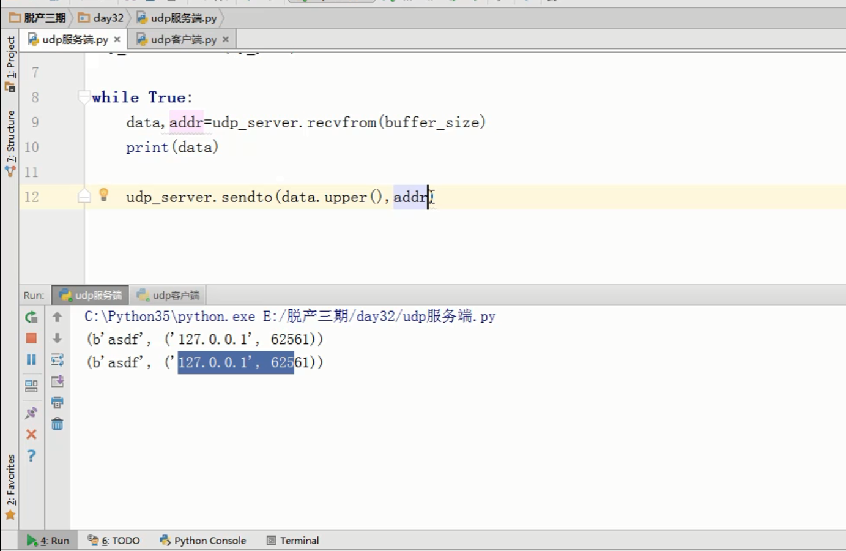Click the down arrow in Run console toolbar

click(x=57, y=339)
